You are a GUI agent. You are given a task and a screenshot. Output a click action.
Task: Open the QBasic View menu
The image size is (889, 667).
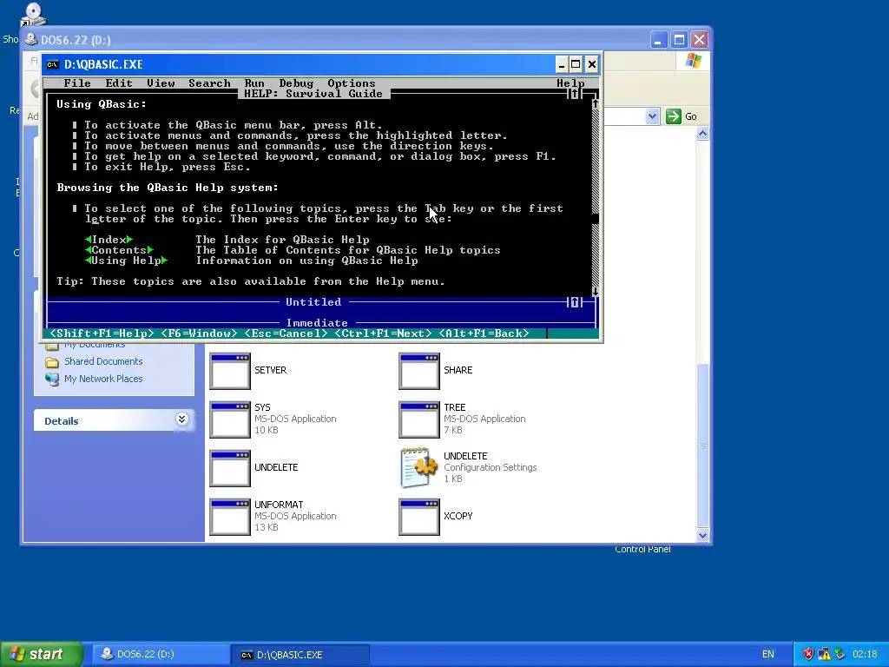pyautogui.click(x=161, y=83)
